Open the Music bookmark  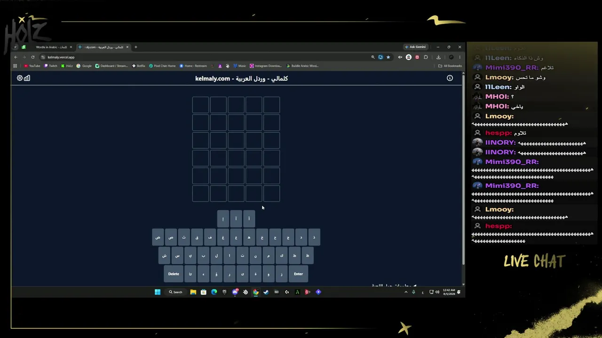240,66
